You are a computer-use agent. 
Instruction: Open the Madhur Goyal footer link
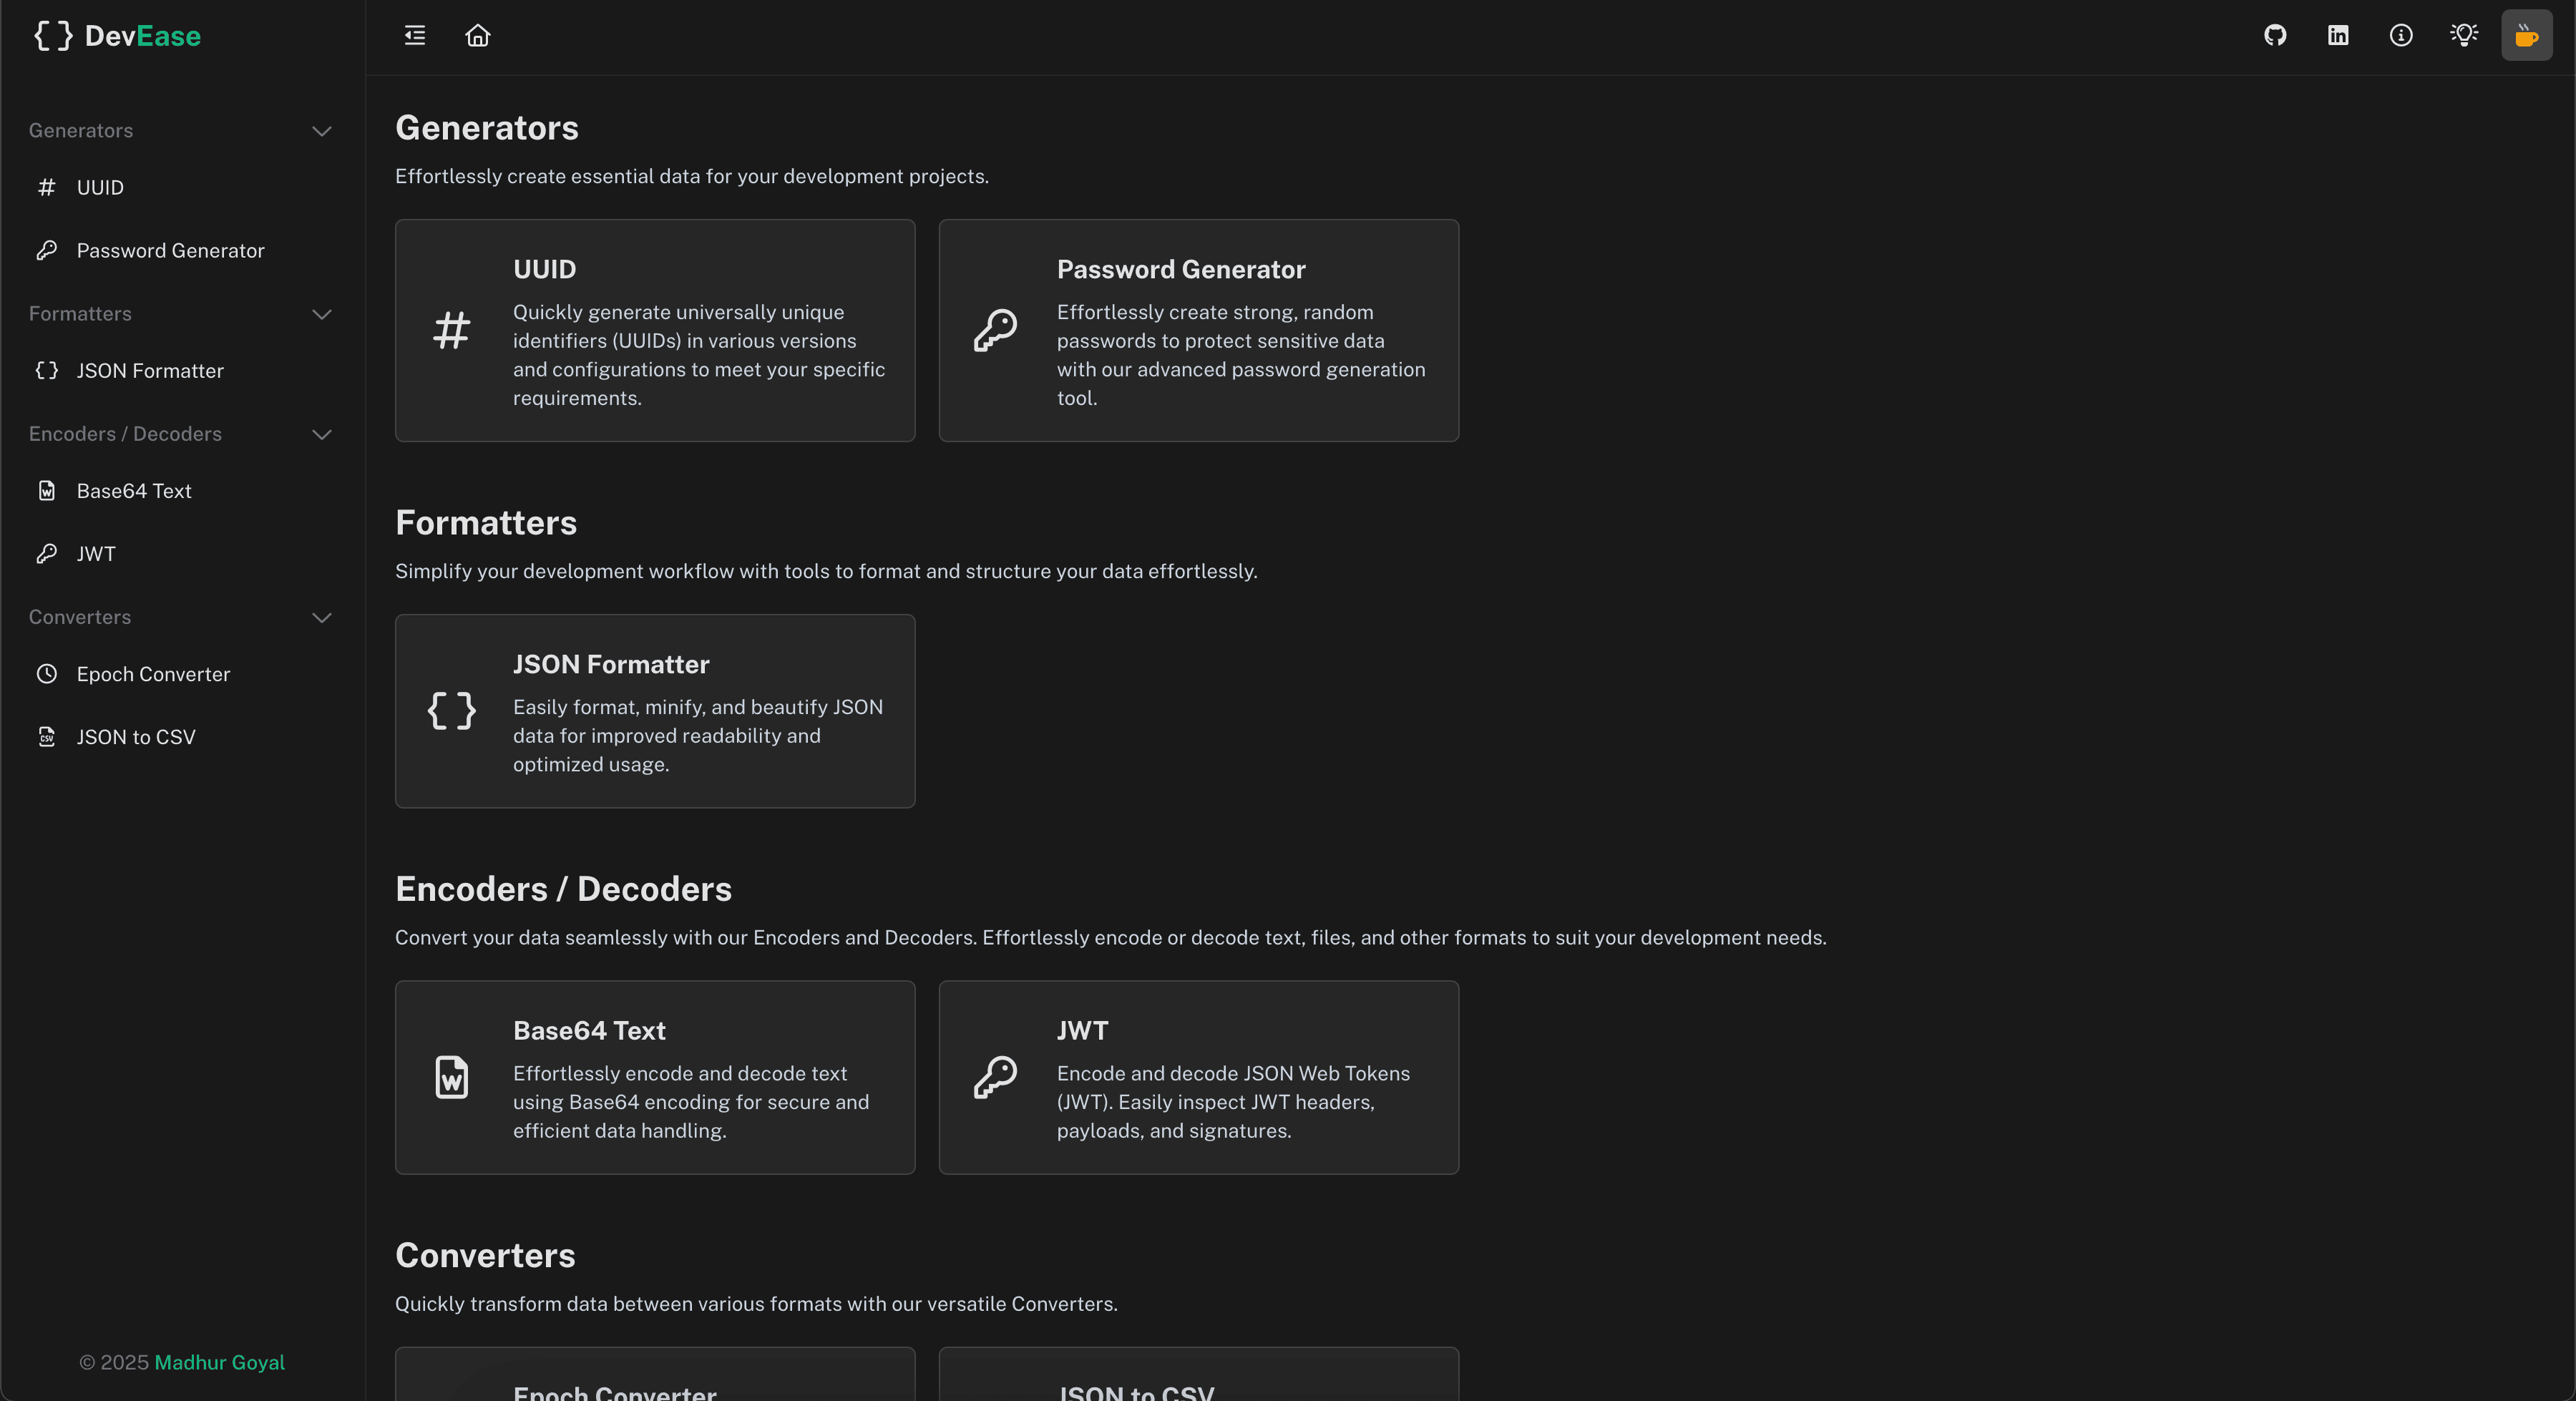[x=219, y=1362]
